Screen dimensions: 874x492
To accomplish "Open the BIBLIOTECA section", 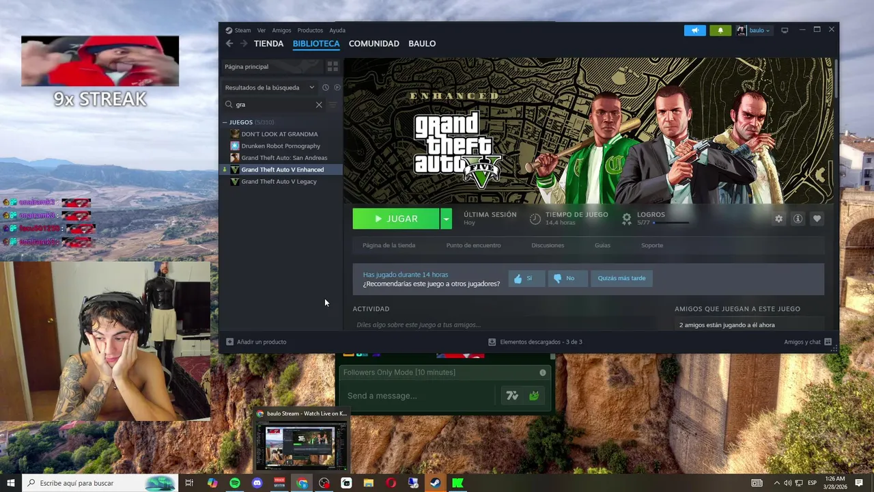I will pos(316,43).
